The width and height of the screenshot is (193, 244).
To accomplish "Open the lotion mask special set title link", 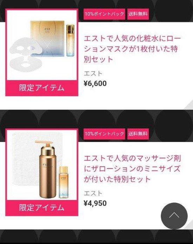I will 132,49.
